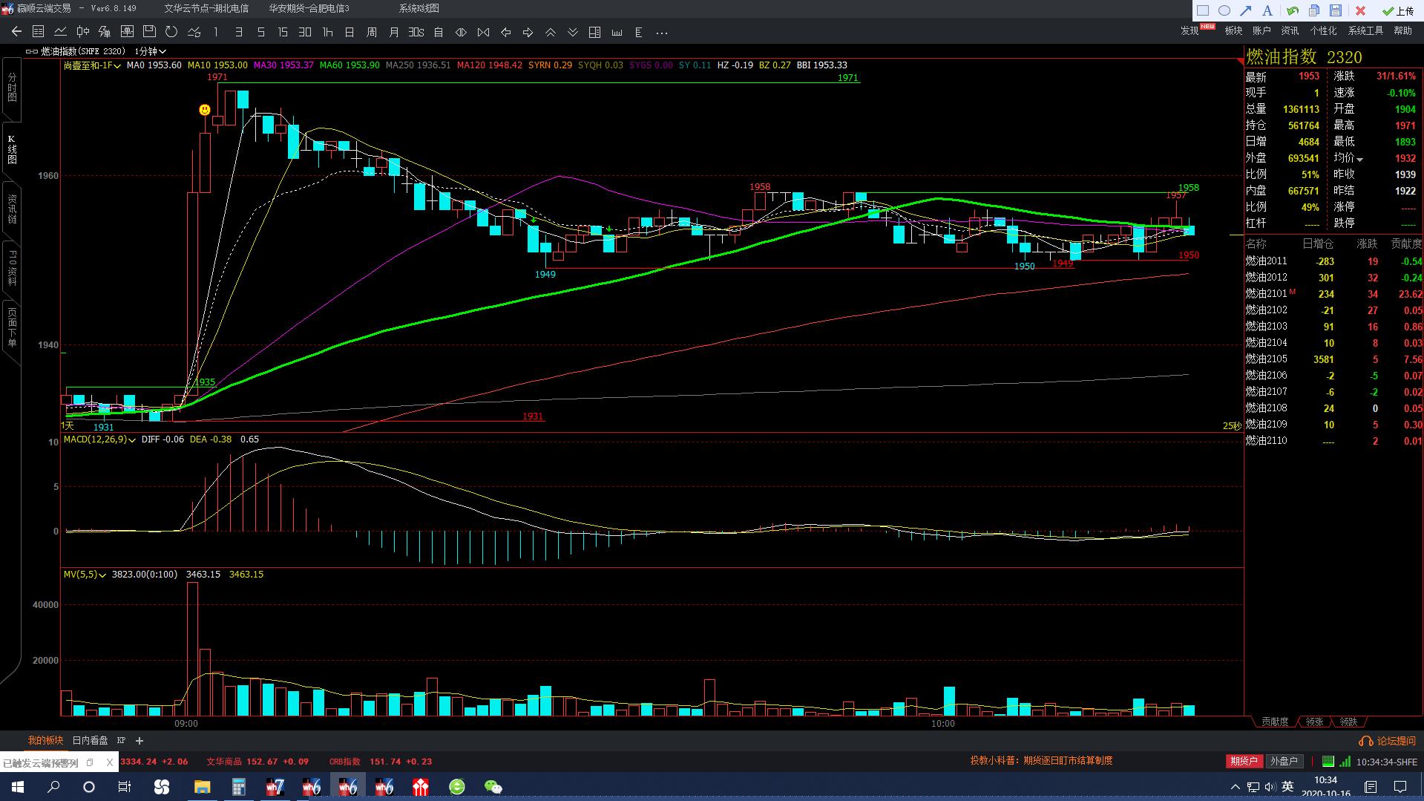Switch to 15-minute chart period

pos(283,32)
